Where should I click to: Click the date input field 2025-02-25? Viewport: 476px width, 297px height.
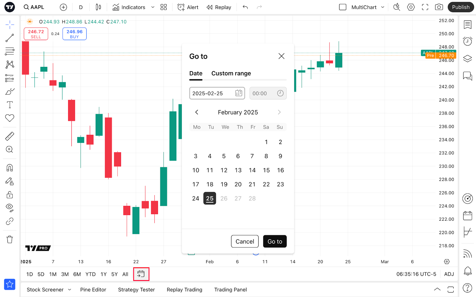tap(217, 93)
